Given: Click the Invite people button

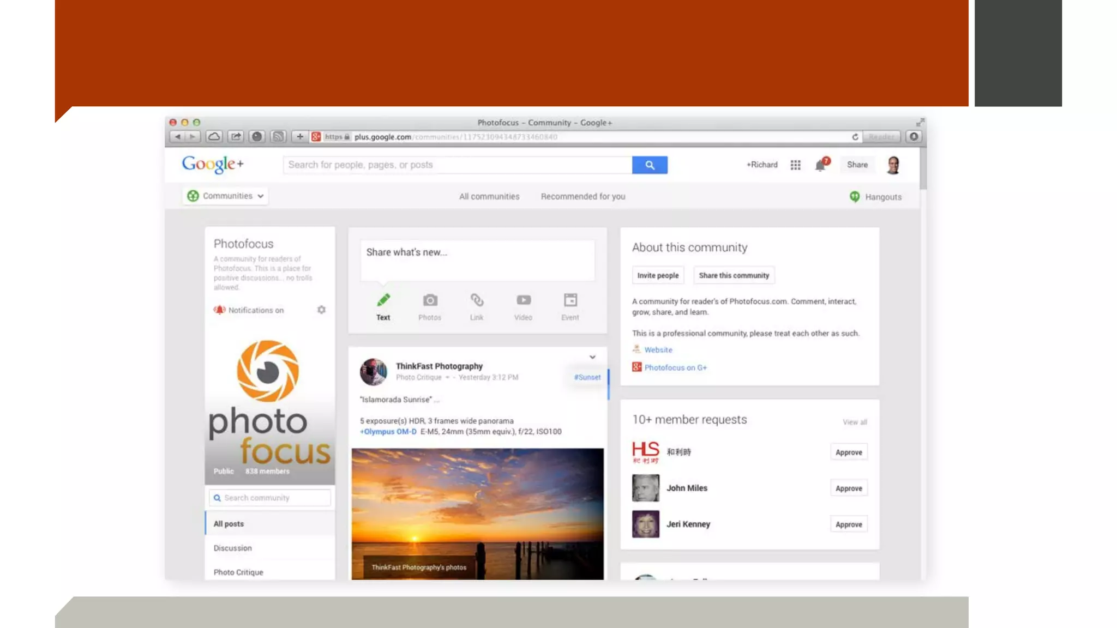Looking at the screenshot, I should [658, 276].
